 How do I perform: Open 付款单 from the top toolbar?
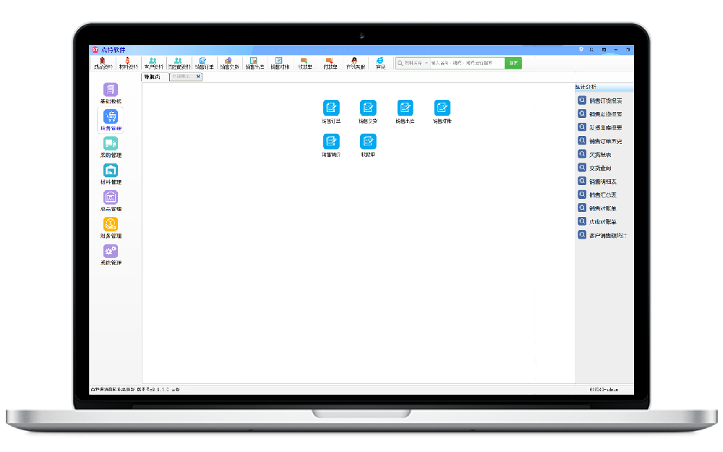click(x=330, y=63)
